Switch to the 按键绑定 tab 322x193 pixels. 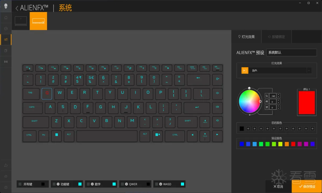click(277, 37)
